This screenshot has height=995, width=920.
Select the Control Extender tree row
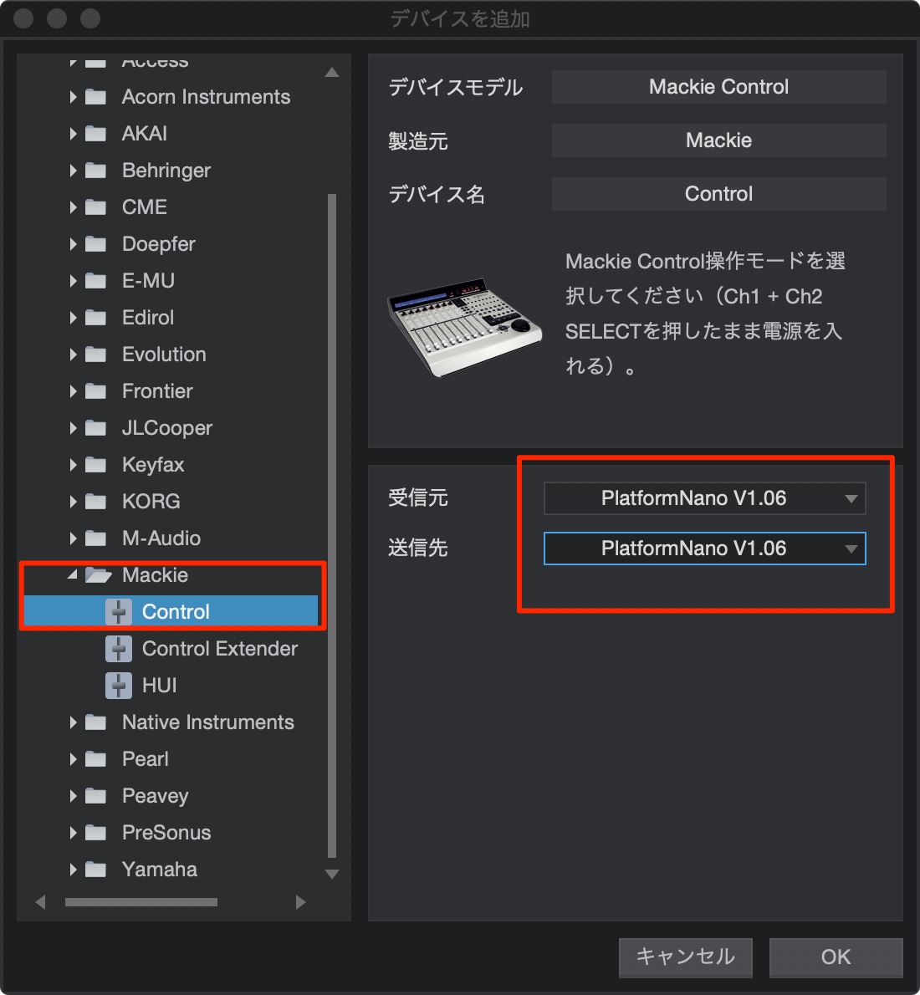coord(170,649)
